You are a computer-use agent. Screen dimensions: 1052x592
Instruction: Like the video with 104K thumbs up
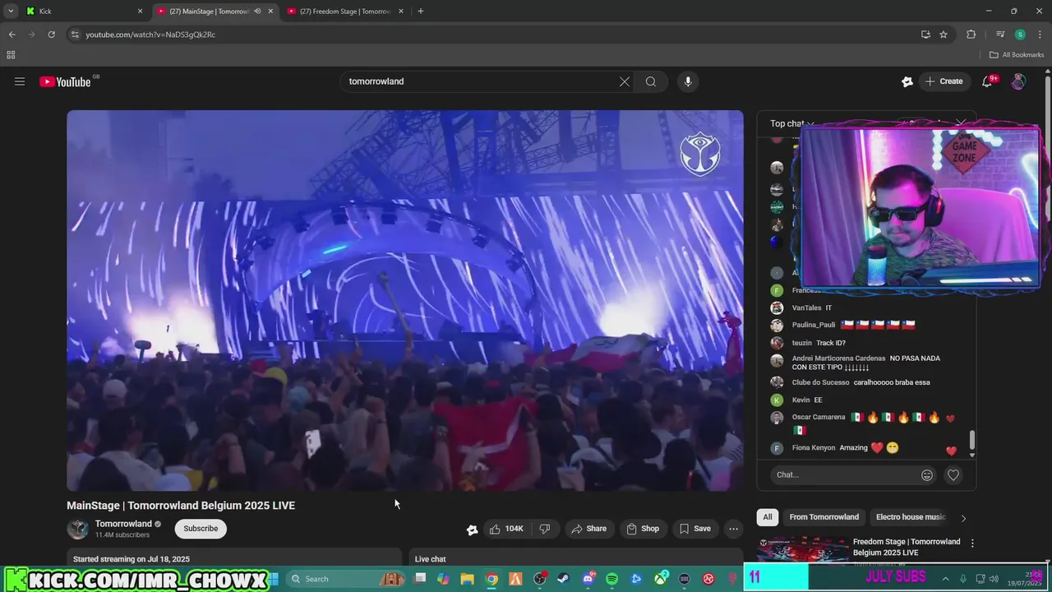[x=506, y=529]
